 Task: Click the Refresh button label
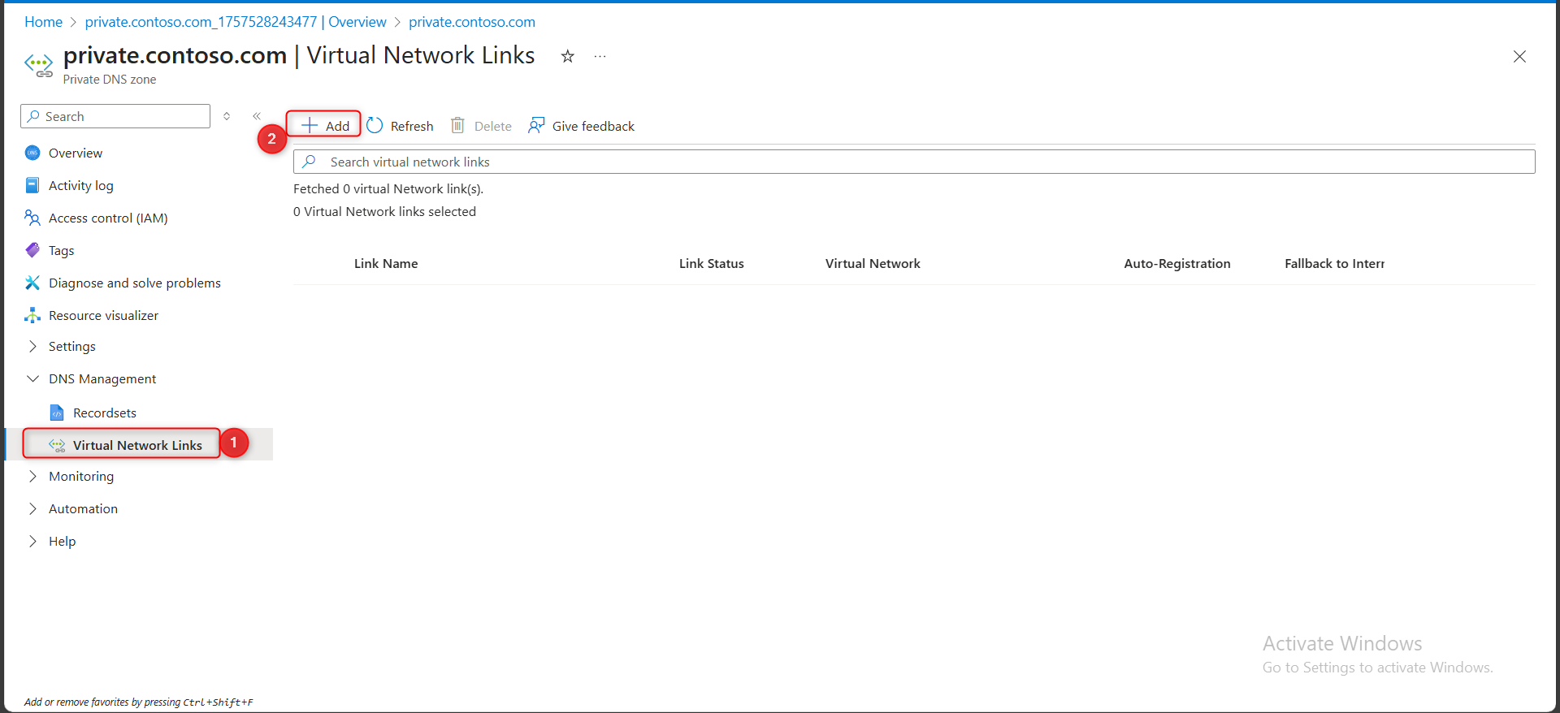(x=412, y=126)
